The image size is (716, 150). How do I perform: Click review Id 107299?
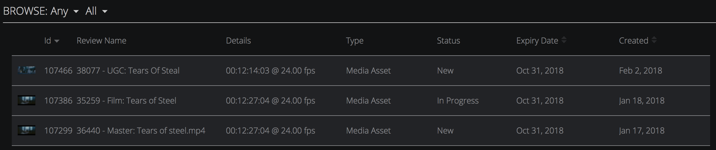tap(58, 131)
